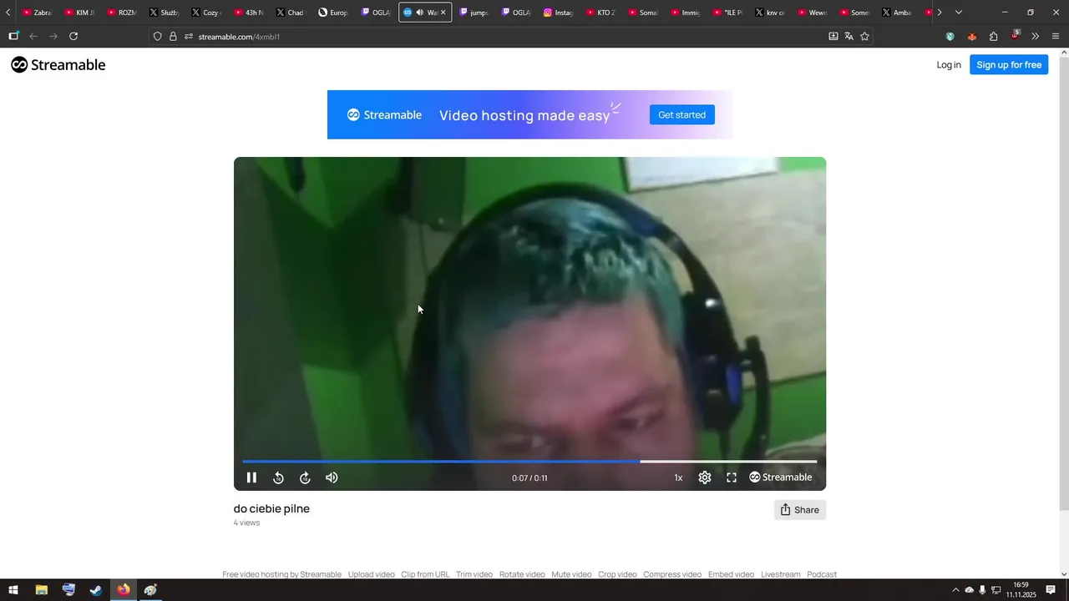Open the Crop video link
1069x601 pixels.
(x=617, y=574)
